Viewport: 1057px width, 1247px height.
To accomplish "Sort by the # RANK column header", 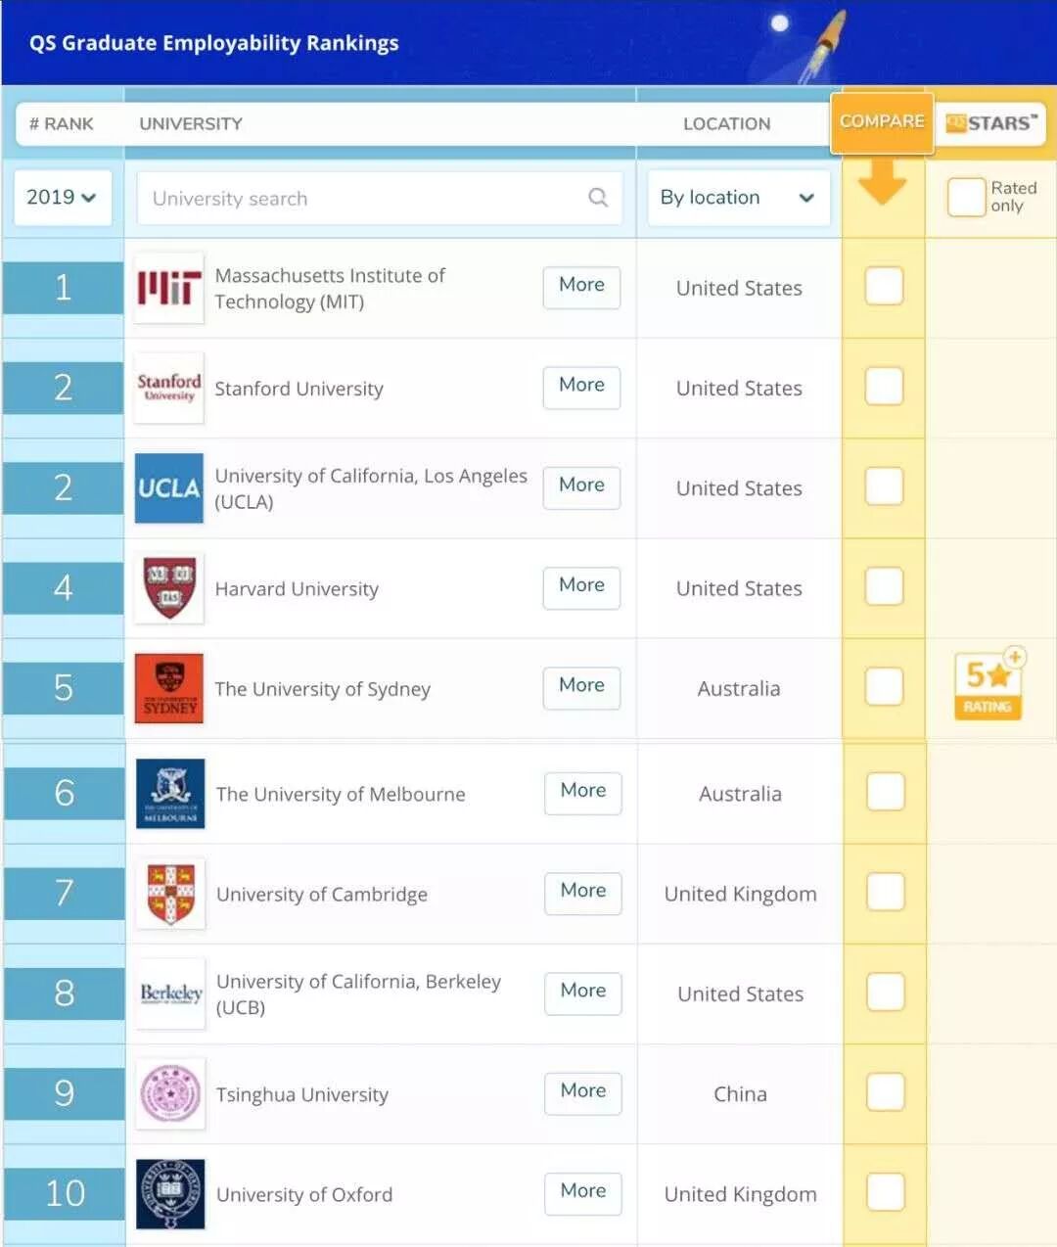I will pos(62,124).
